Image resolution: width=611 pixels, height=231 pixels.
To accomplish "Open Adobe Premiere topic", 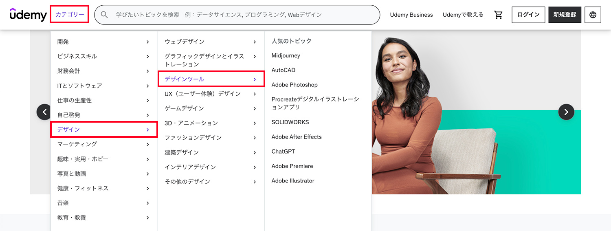I will point(292,166).
